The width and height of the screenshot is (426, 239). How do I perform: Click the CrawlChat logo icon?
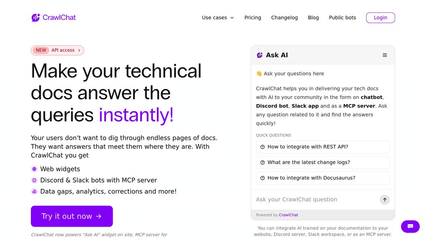[36, 17]
